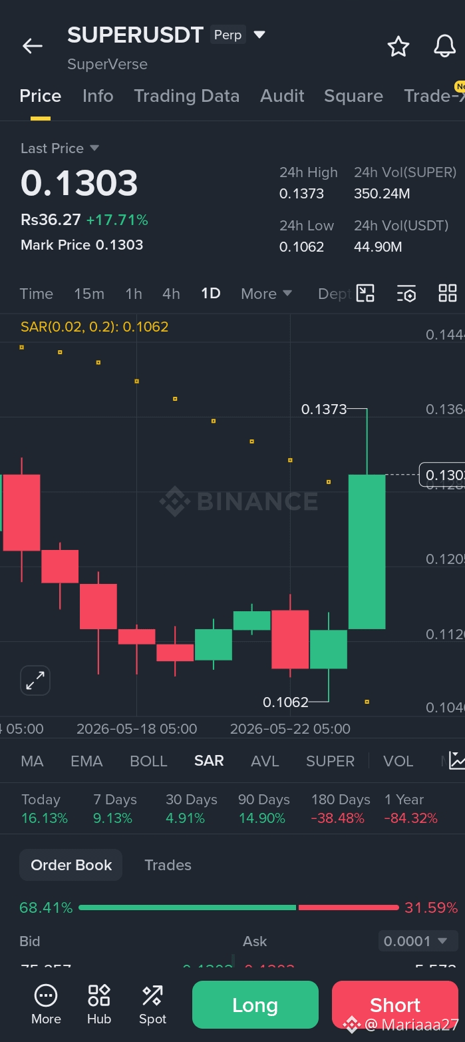The height and width of the screenshot is (1042, 465).
Task: Click the 180 Days -38.48% value
Action: click(338, 818)
